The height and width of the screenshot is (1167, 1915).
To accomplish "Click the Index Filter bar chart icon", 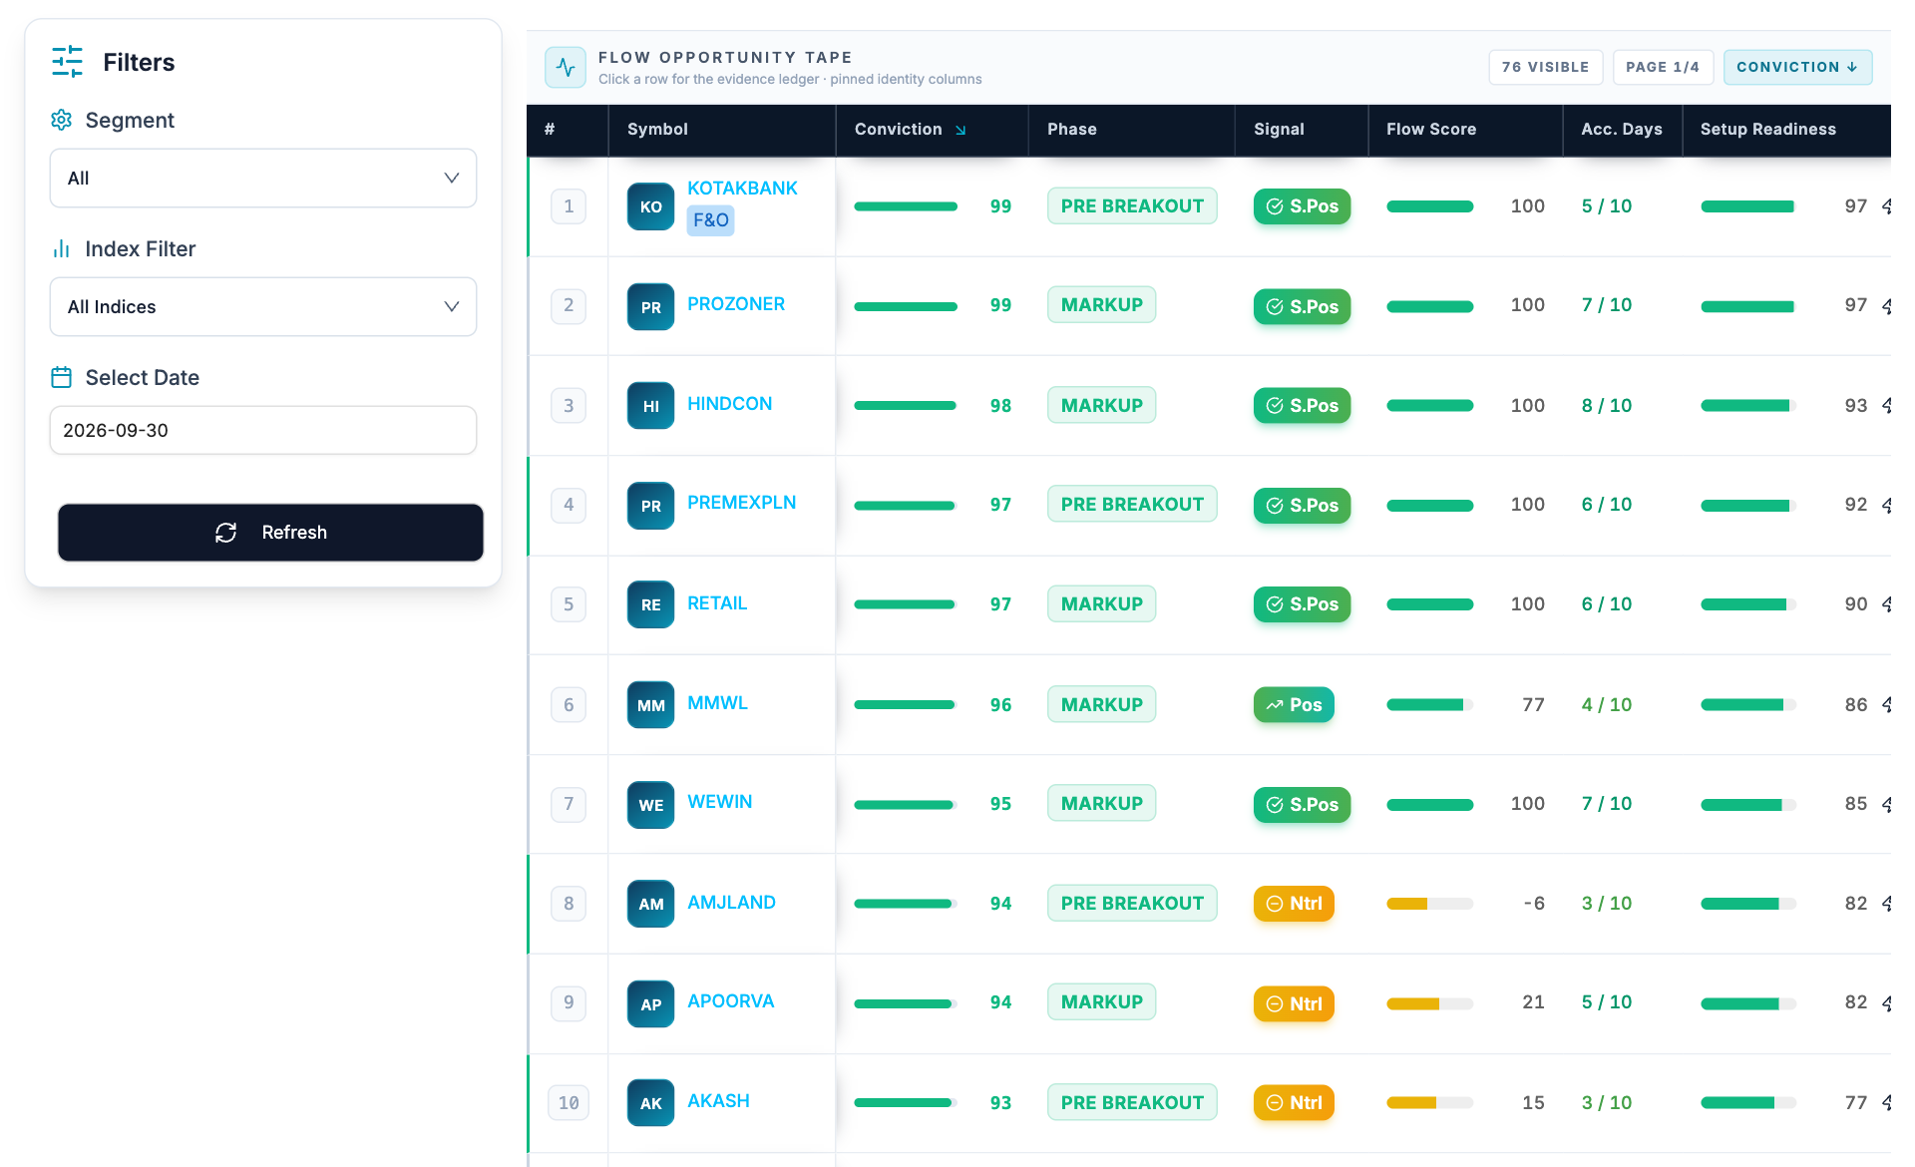I will [x=61, y=248].
